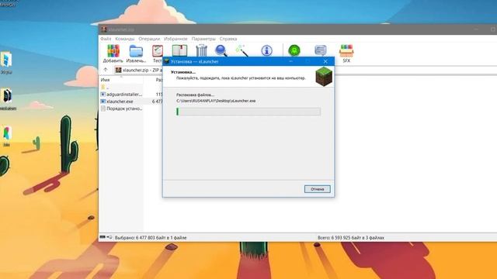Open the Файл menu
The height and width of the screenshot is (279, 497).
(106, 39)
